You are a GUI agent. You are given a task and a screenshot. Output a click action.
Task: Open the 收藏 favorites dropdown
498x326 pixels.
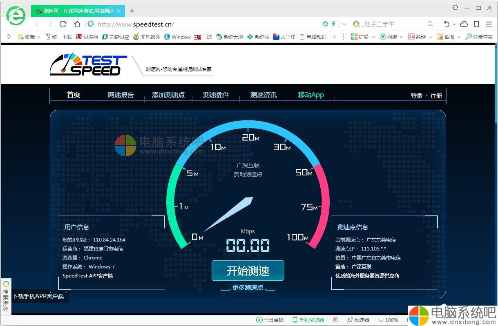pos(29,37)
